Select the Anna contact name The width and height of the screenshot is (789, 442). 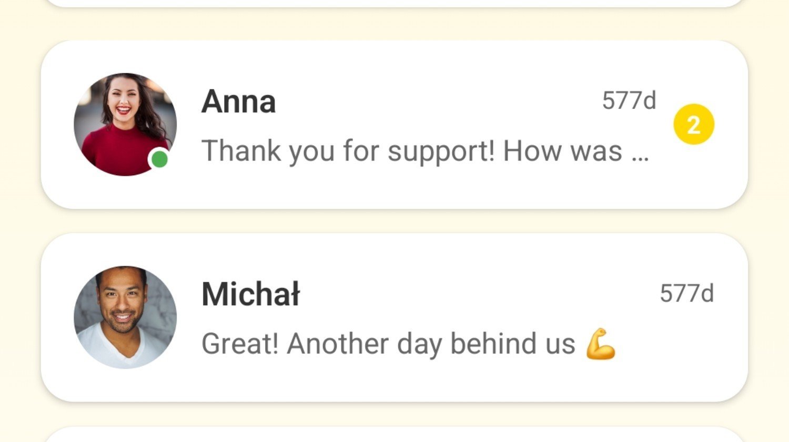point(238,101)
